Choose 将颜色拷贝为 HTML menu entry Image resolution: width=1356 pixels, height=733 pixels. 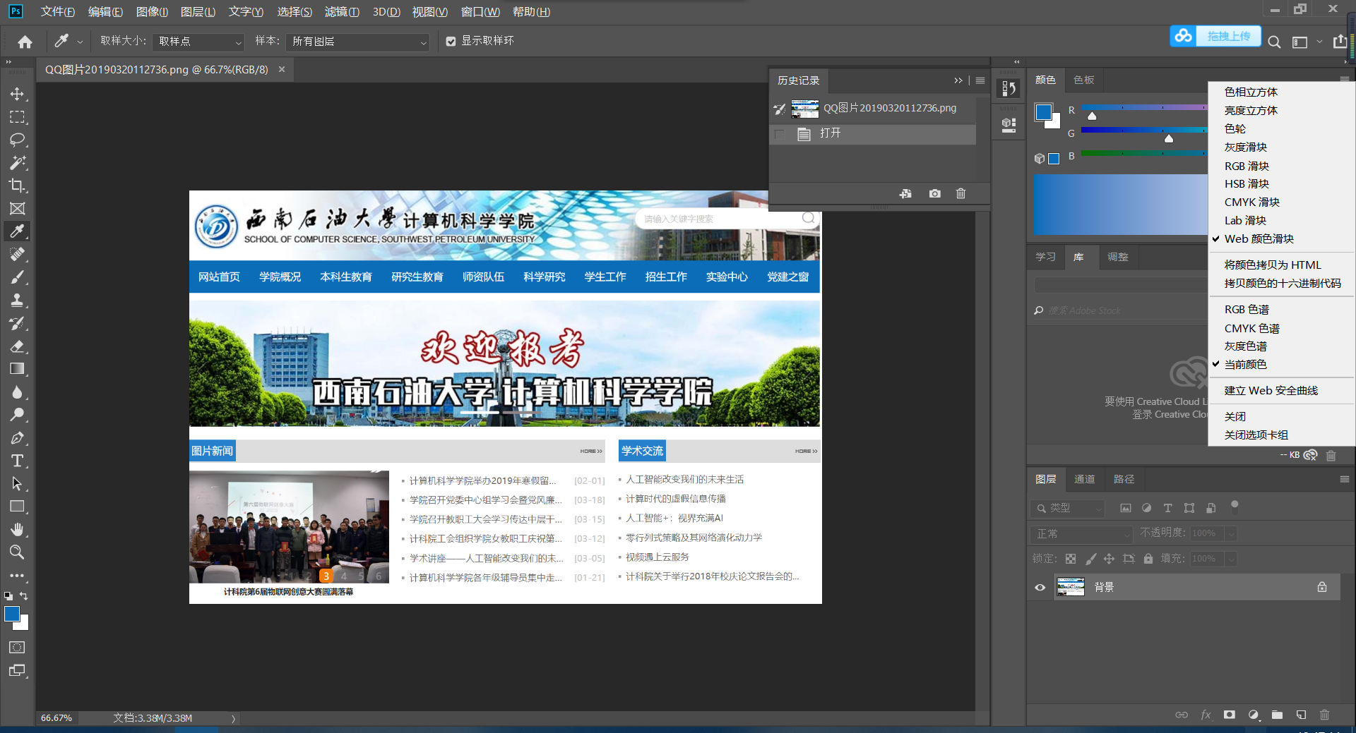coord(1273,265)
